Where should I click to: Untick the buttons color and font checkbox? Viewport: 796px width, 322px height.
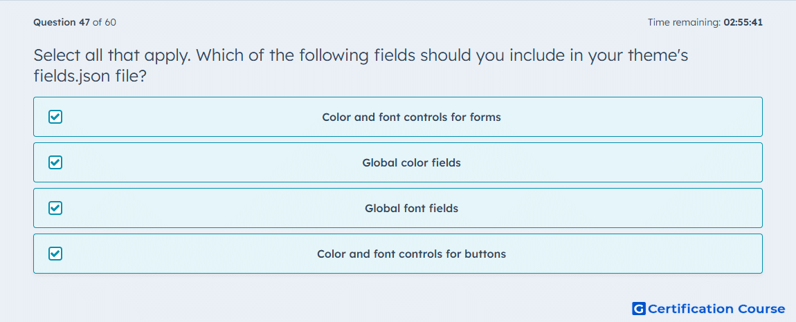(55, 254)
